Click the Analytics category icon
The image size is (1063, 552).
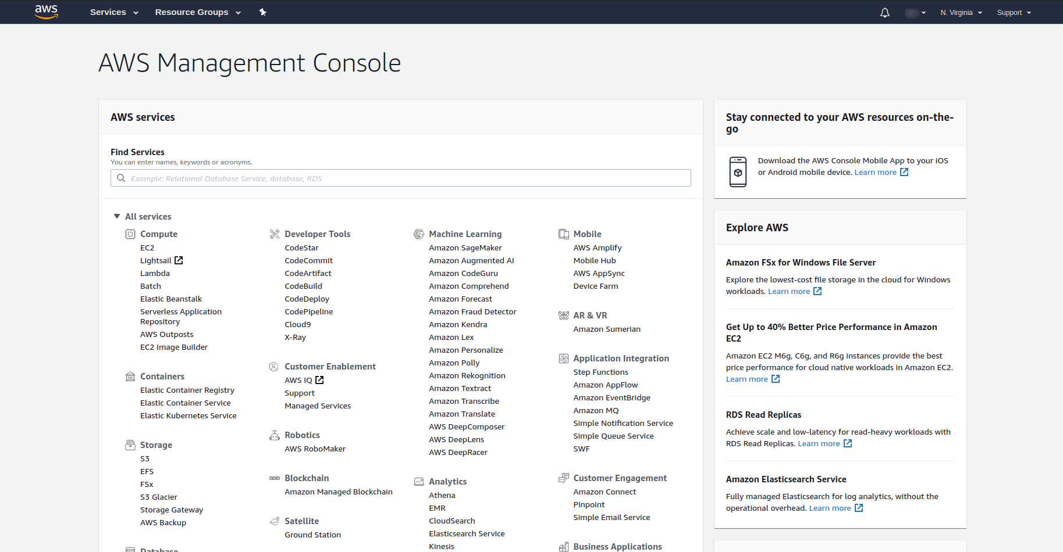pos(419,482)
